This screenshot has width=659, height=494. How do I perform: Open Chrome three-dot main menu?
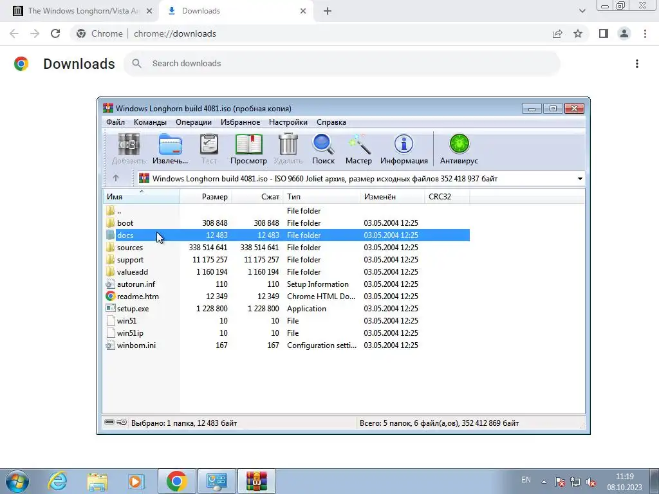click(x=645, y=33)
